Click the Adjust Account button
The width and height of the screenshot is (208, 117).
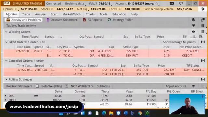[x=175, y=86]
